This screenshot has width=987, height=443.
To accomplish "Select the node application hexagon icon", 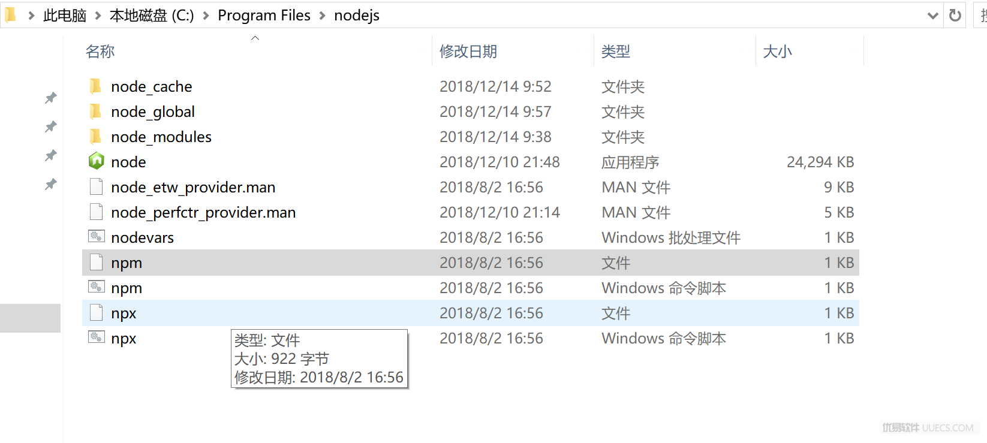I will (97, 161).
